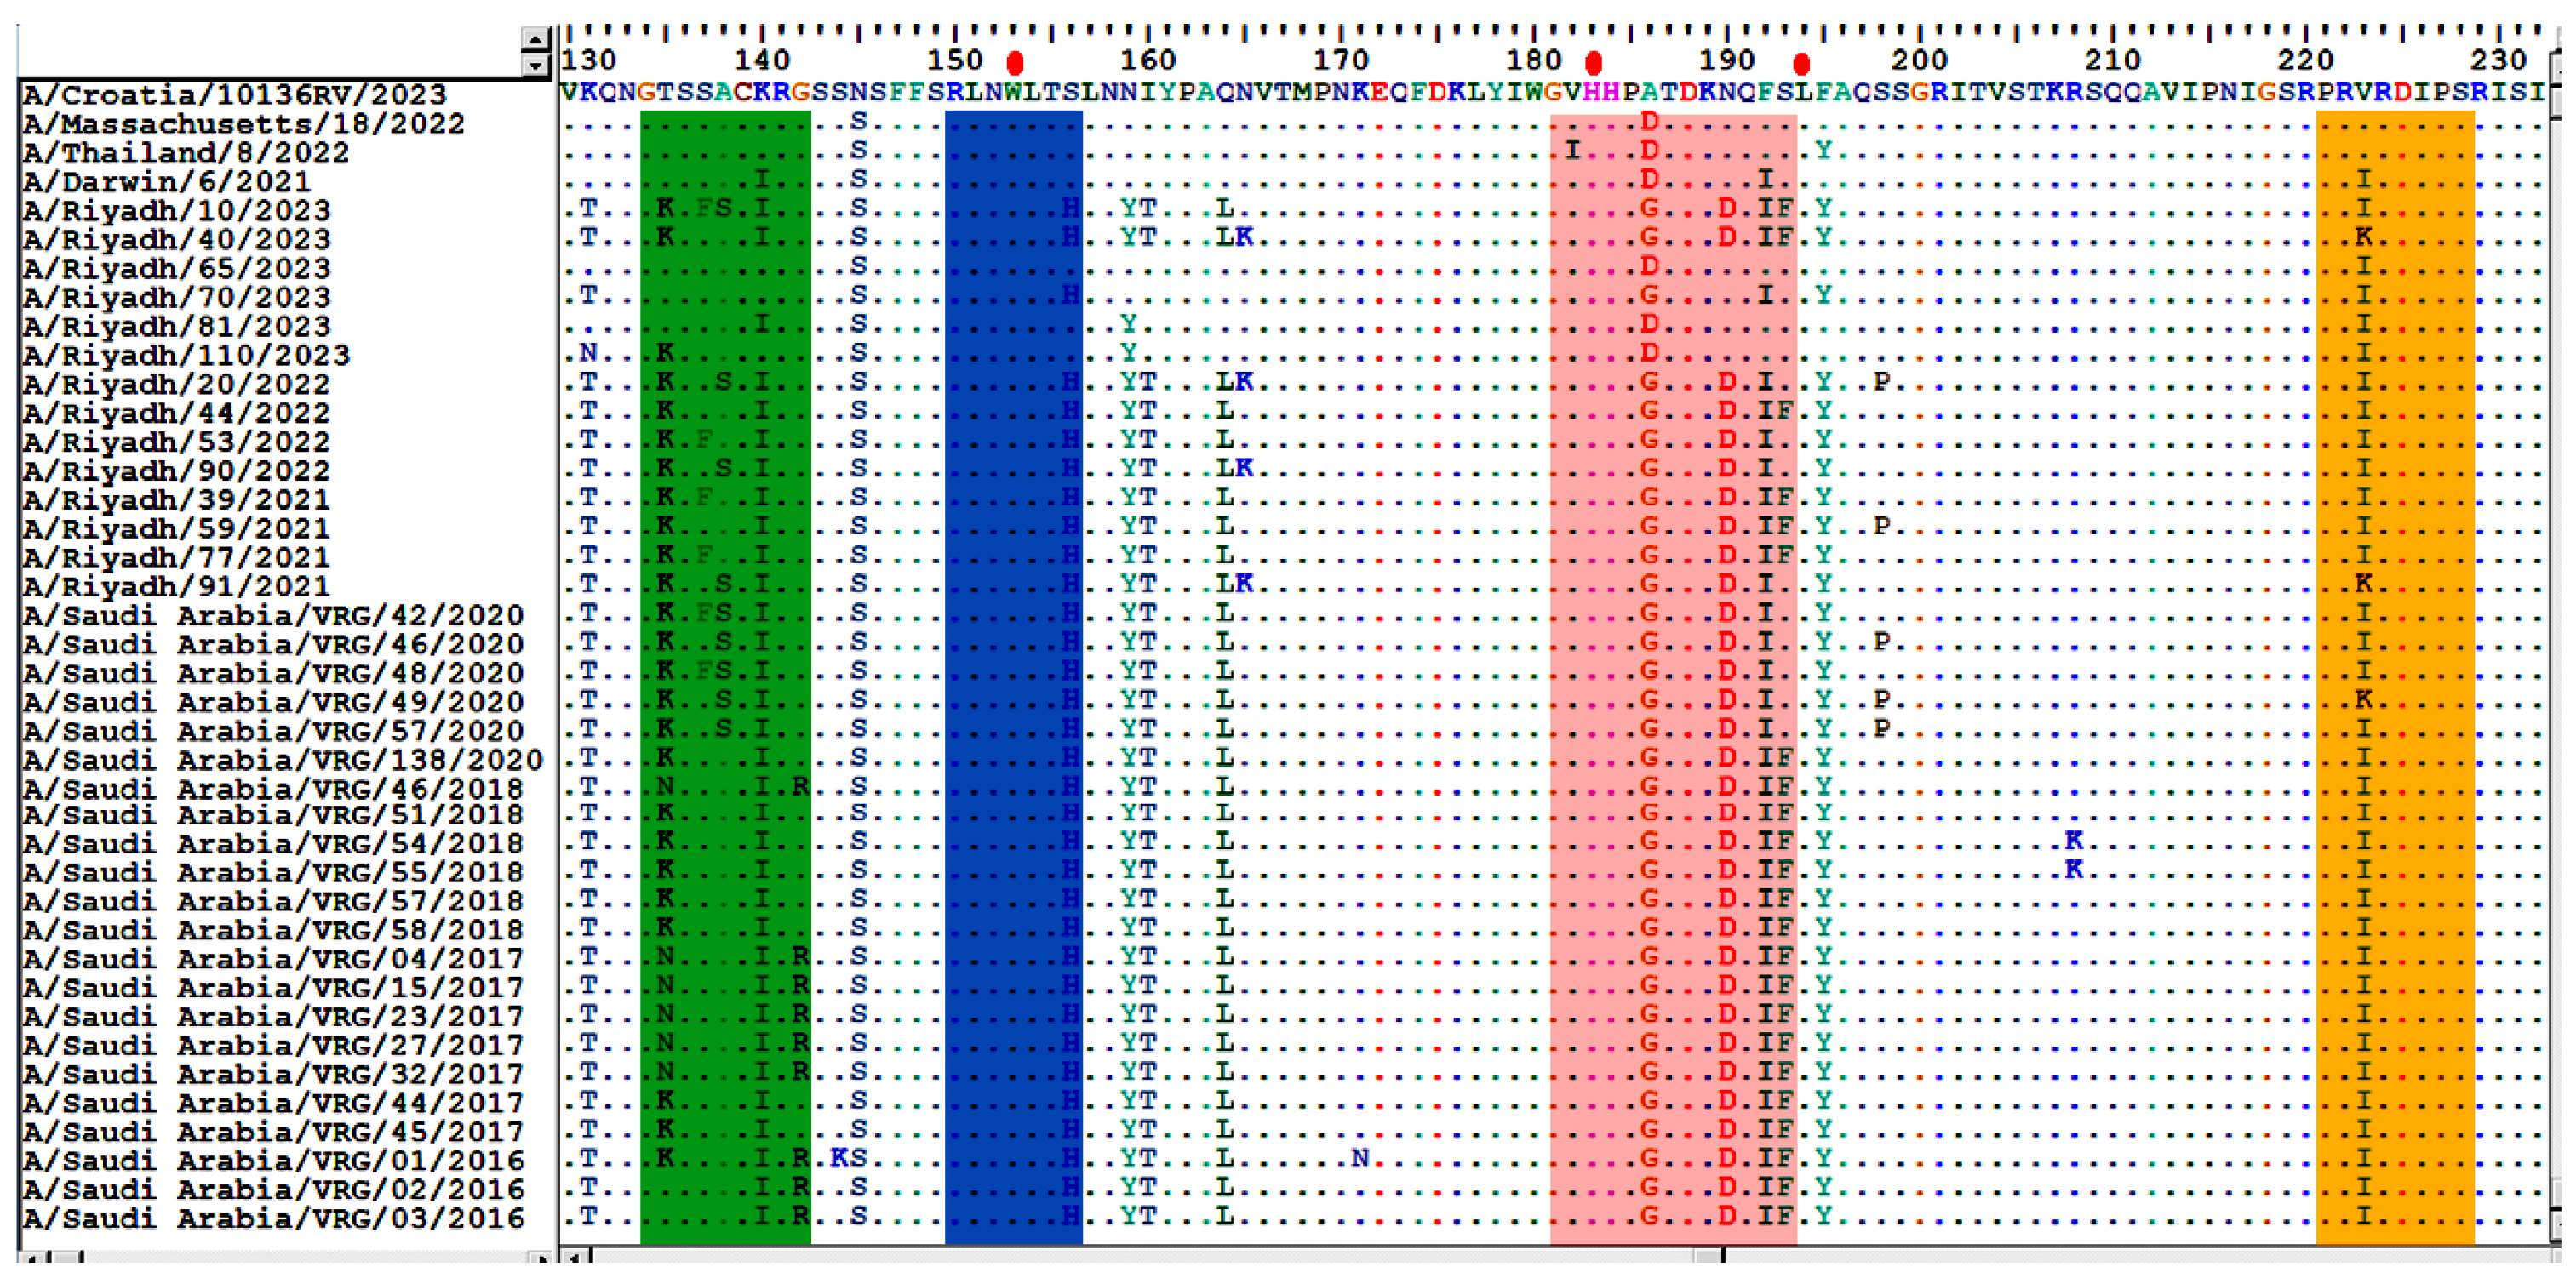Select the A/Thailand/8/2022 sequence title
The height and width of the screenshot is (1278, 2576).
tap(186, 153)
